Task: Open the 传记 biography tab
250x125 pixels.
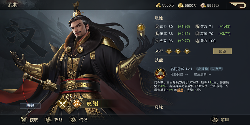Action: click(73, 120)
